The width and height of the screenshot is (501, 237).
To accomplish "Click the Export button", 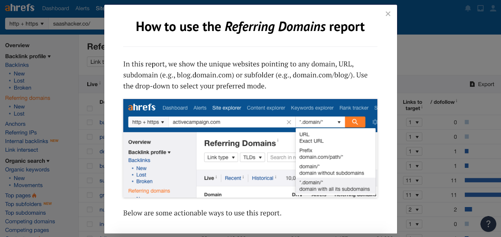I will (x=482, y=84).
